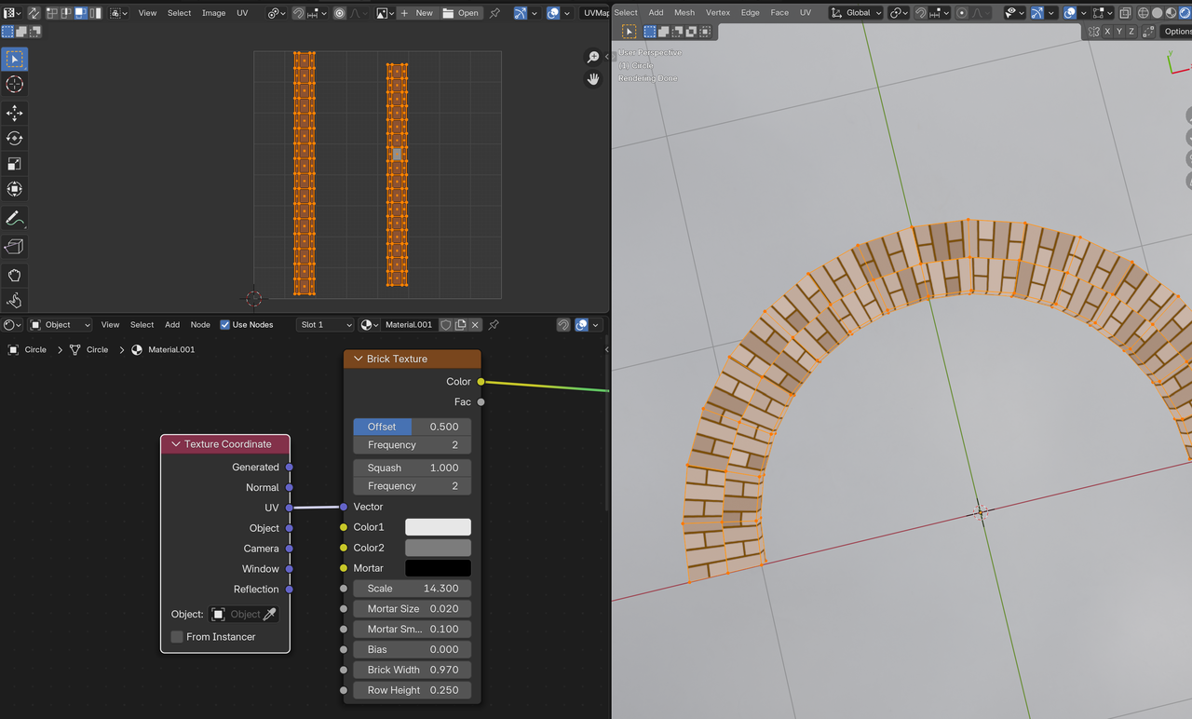Click the tweak tool icon in 3D viewport
1192x719 pixels.
tap(630, 32)
